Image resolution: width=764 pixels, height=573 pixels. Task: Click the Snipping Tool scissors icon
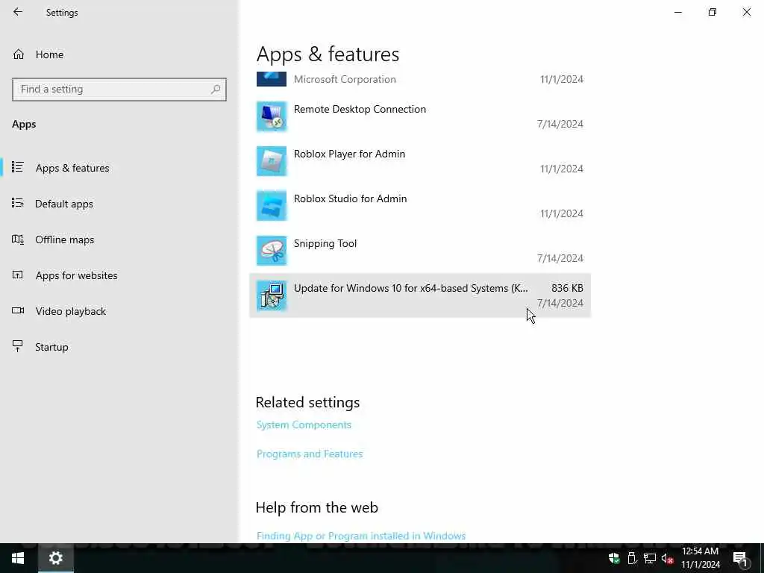(272, 251)
